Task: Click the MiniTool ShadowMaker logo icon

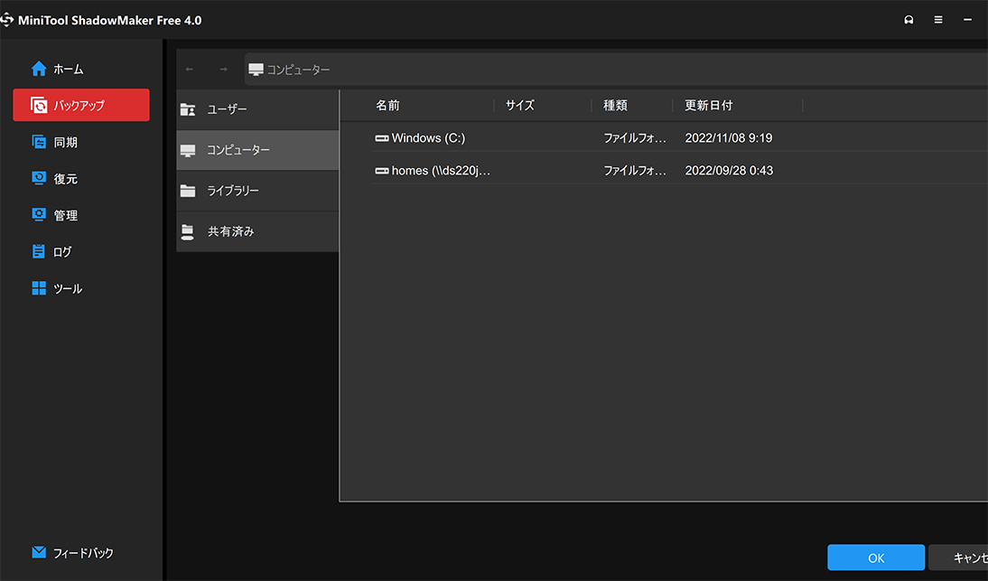Action: [7, 20]
